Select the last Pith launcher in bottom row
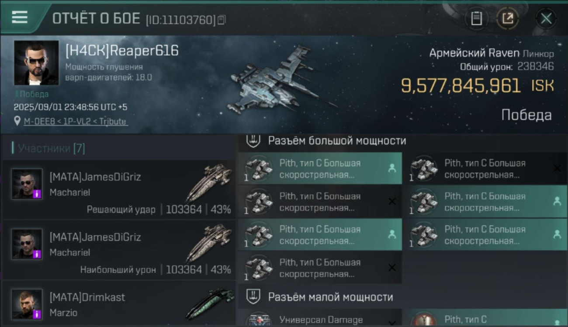The width and height of the screenshot is (568, 327). (x=320, y=268)
